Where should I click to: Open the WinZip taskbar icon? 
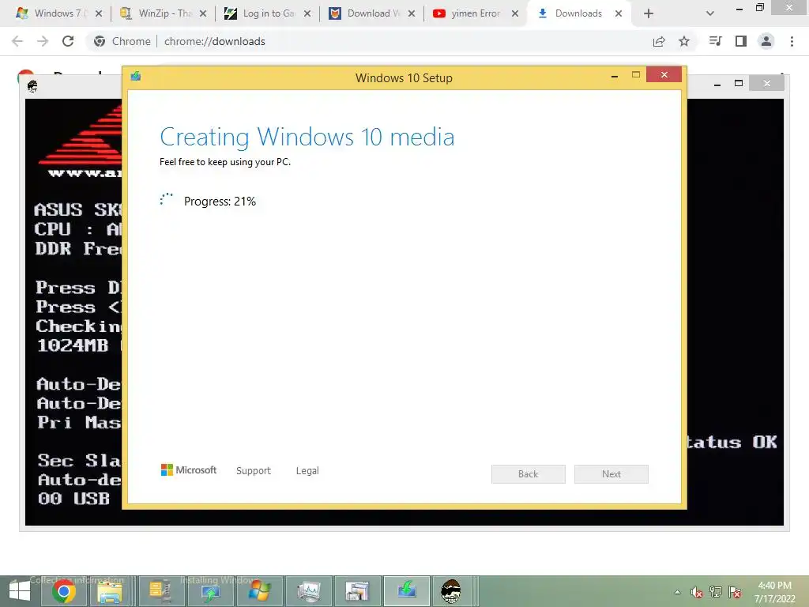coord(160,591)
